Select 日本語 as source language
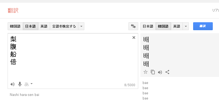Viewport: 219px width, 106px height. click(30, 26)
